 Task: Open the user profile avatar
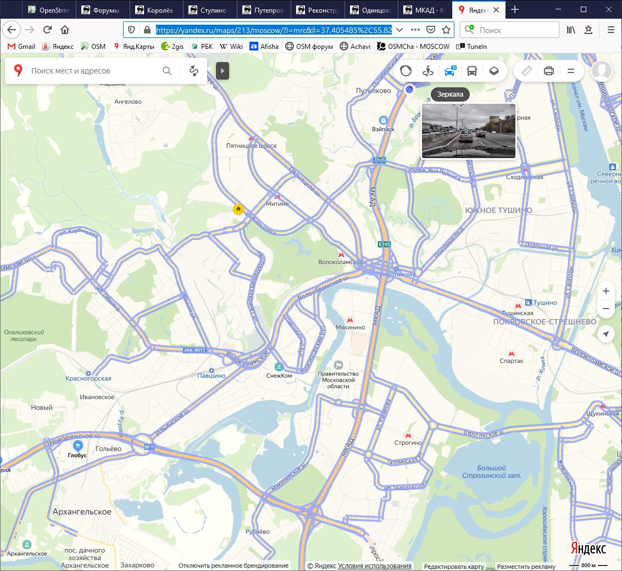click(x=601, y=71)
